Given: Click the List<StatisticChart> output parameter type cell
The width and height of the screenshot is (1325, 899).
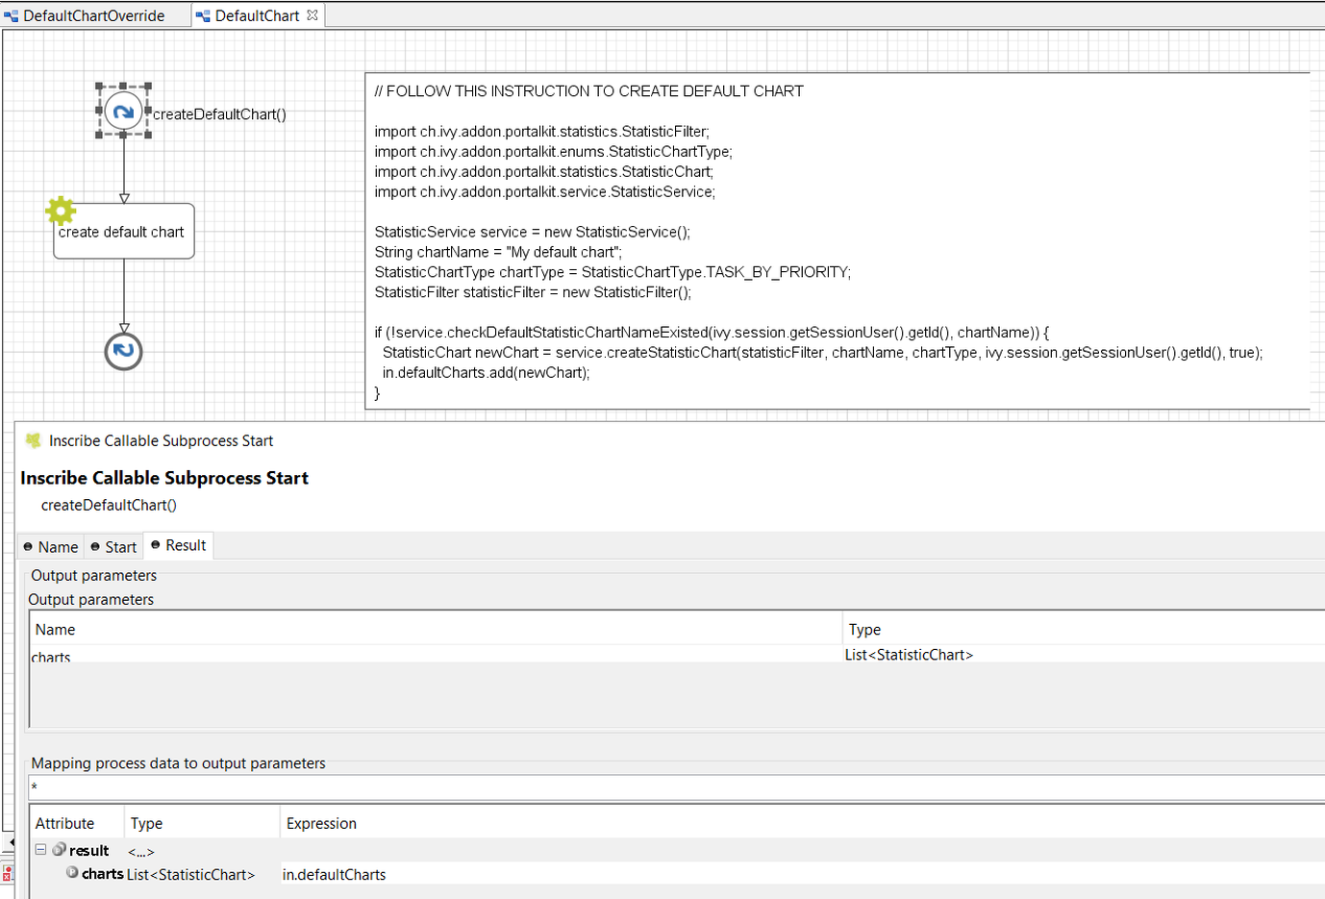Looking at the screenshot, I should pos(909,655).
